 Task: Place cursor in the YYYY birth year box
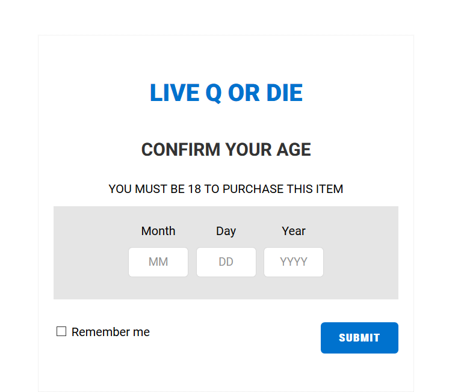point(294,262)
